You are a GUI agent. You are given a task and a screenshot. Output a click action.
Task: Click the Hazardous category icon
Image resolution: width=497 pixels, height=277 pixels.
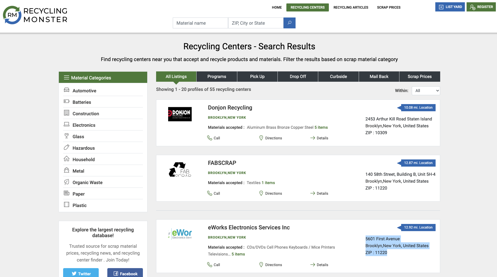pyautogui.click(x=67, y=147)
